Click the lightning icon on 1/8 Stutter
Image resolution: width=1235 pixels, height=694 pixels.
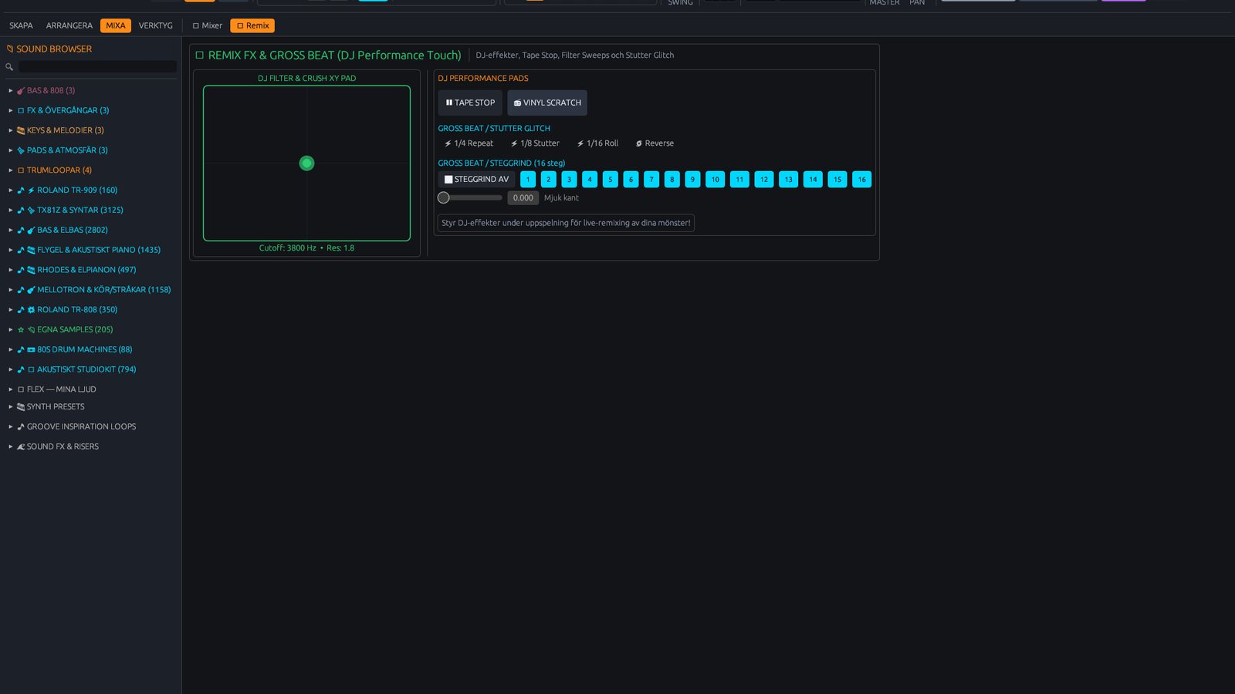[514, 143]
